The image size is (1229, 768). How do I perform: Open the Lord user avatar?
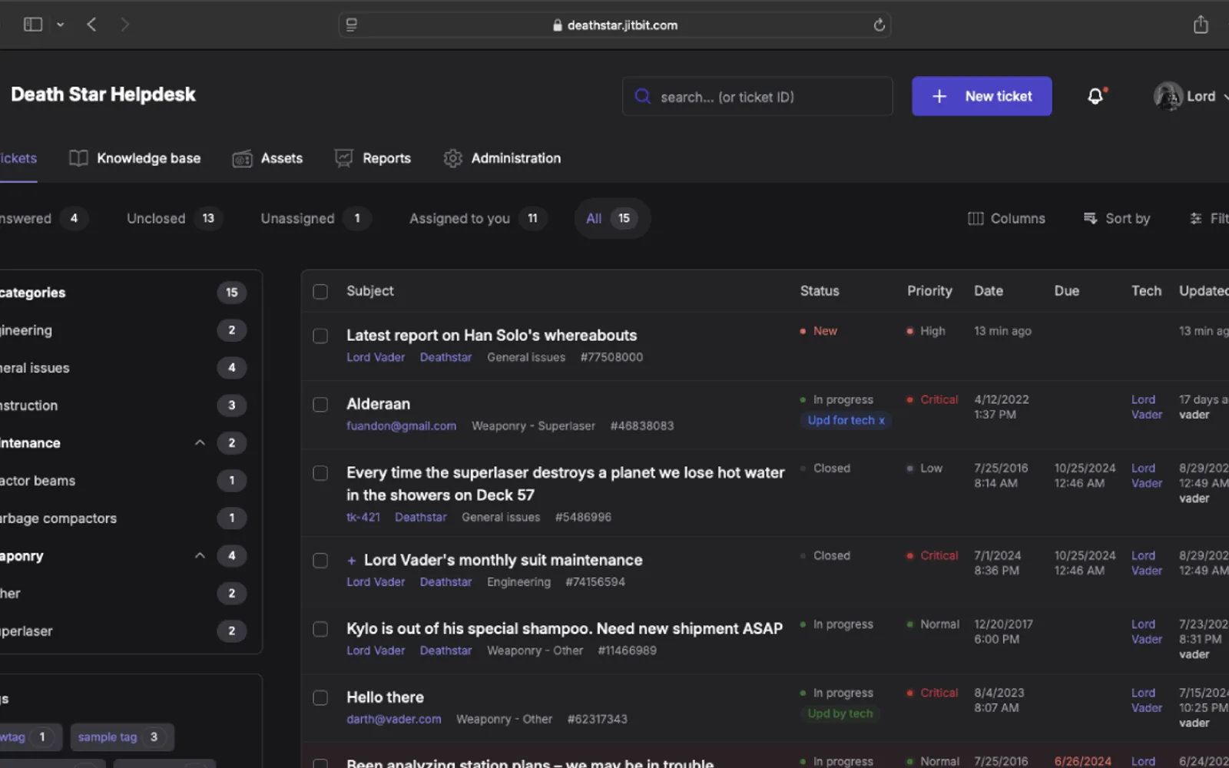tap(1168, 96)
